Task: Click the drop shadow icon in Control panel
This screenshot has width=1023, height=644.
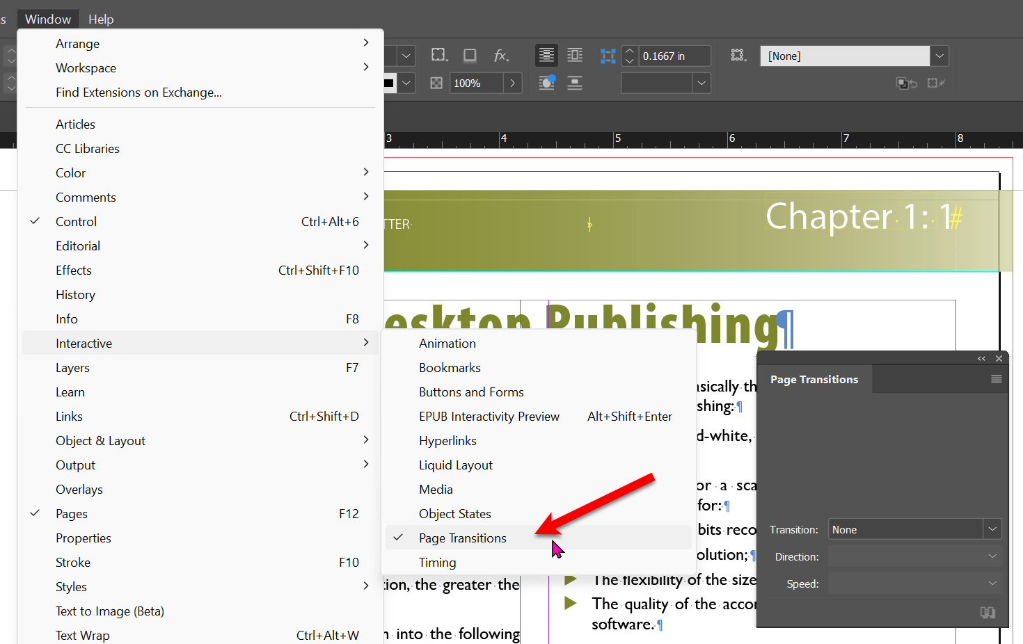Action: 470,55
